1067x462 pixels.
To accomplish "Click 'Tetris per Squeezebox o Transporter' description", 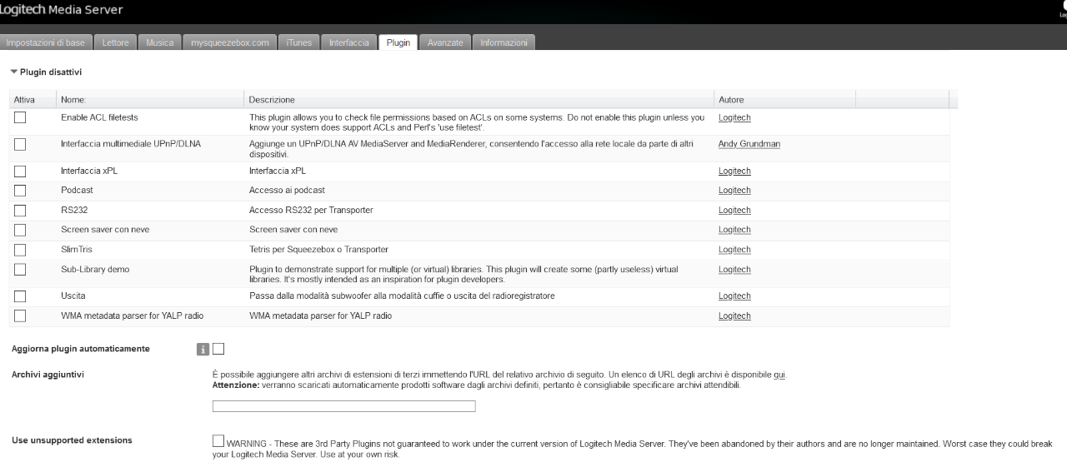I will 318,250.
